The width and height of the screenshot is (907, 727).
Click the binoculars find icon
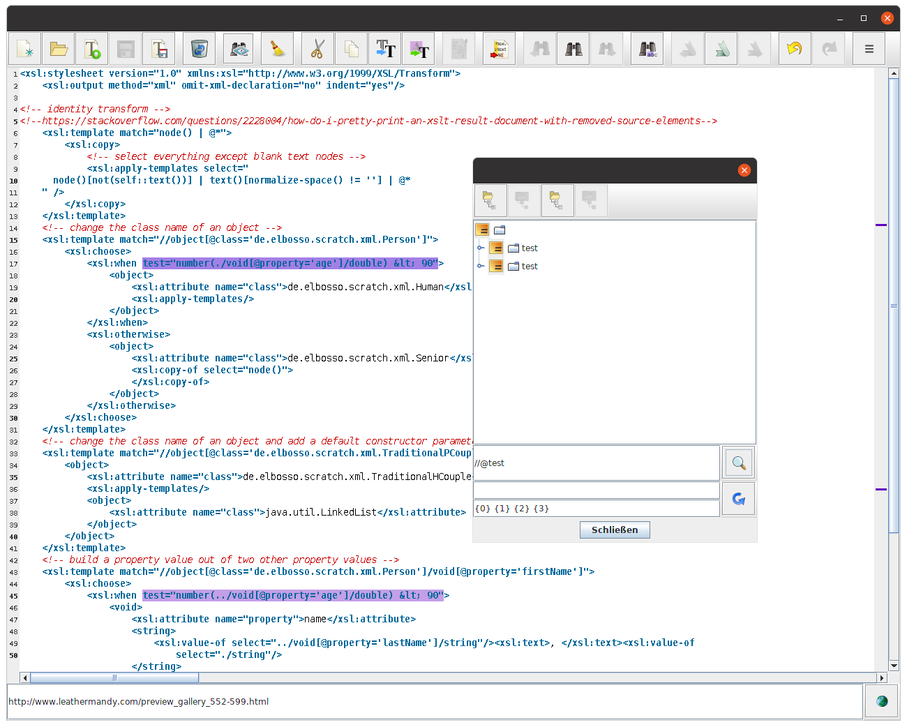(574, 49)
